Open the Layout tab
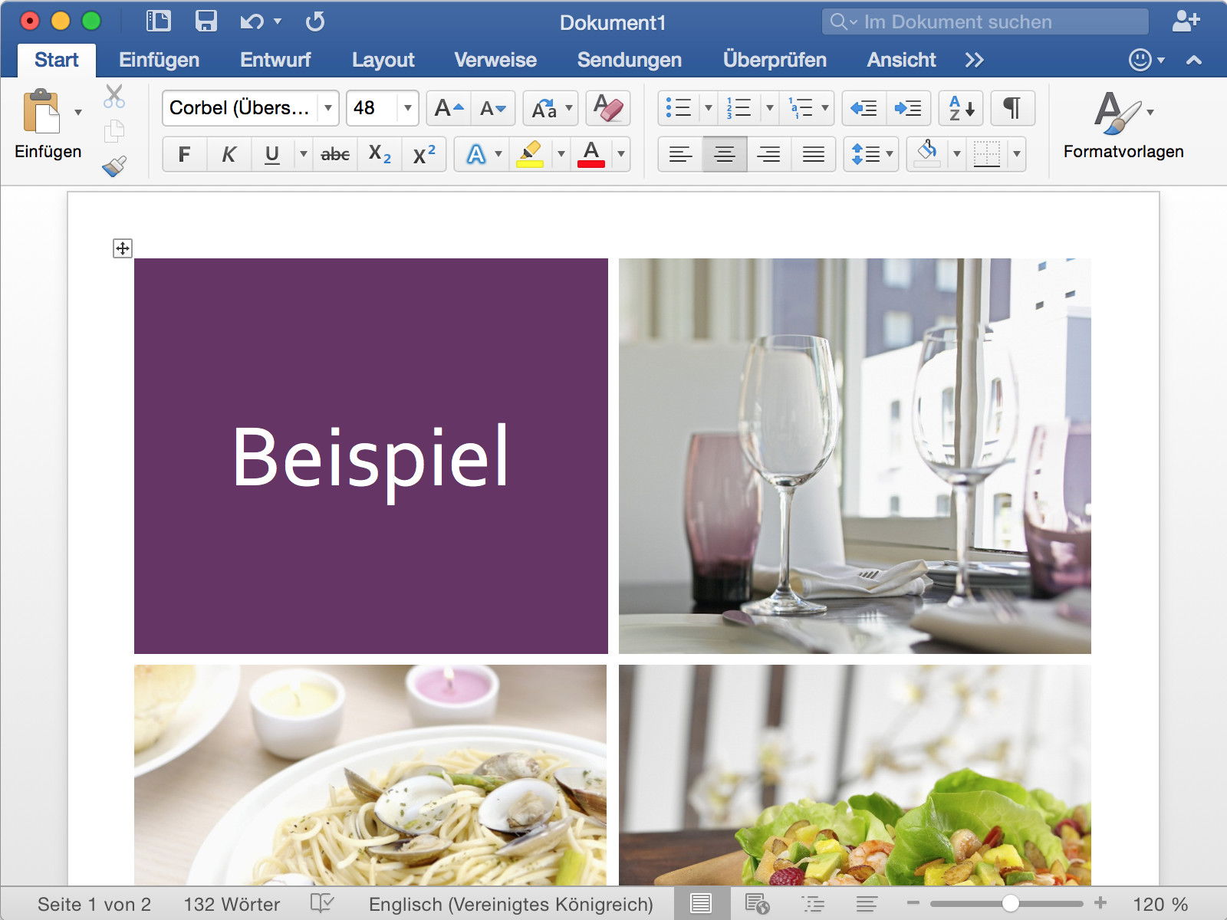The width and height of the screenshot is (1227, 920). 383,60
